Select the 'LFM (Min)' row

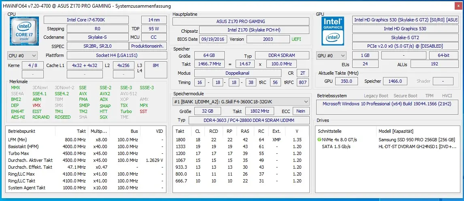pos(86,140)
